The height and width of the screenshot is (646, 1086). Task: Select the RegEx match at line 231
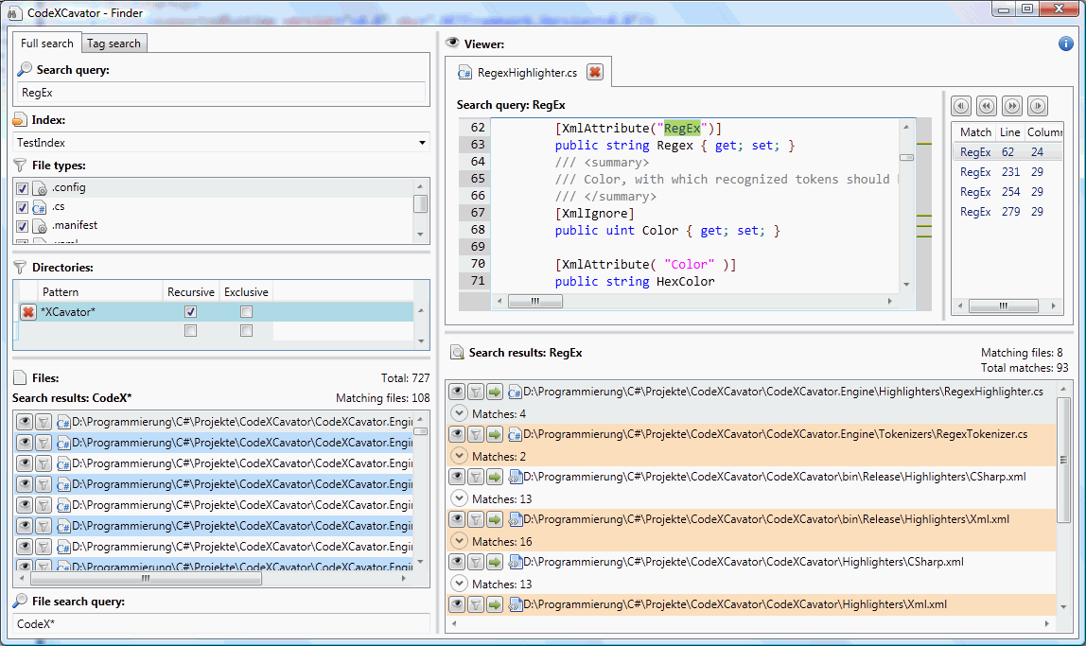coord(993,172)
